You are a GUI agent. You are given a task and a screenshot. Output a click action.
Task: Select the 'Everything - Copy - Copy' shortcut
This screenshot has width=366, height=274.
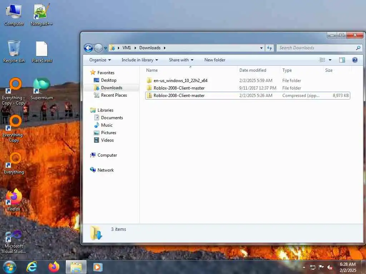click(14, 91)
